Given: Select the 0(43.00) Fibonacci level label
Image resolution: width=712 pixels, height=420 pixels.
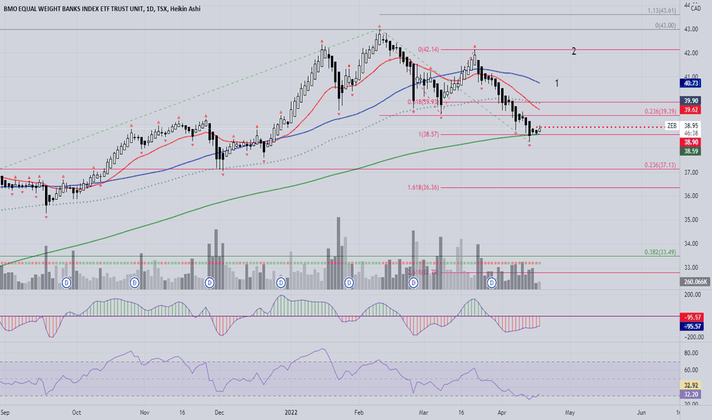Looking at the screenshot, I should (665, 25).
